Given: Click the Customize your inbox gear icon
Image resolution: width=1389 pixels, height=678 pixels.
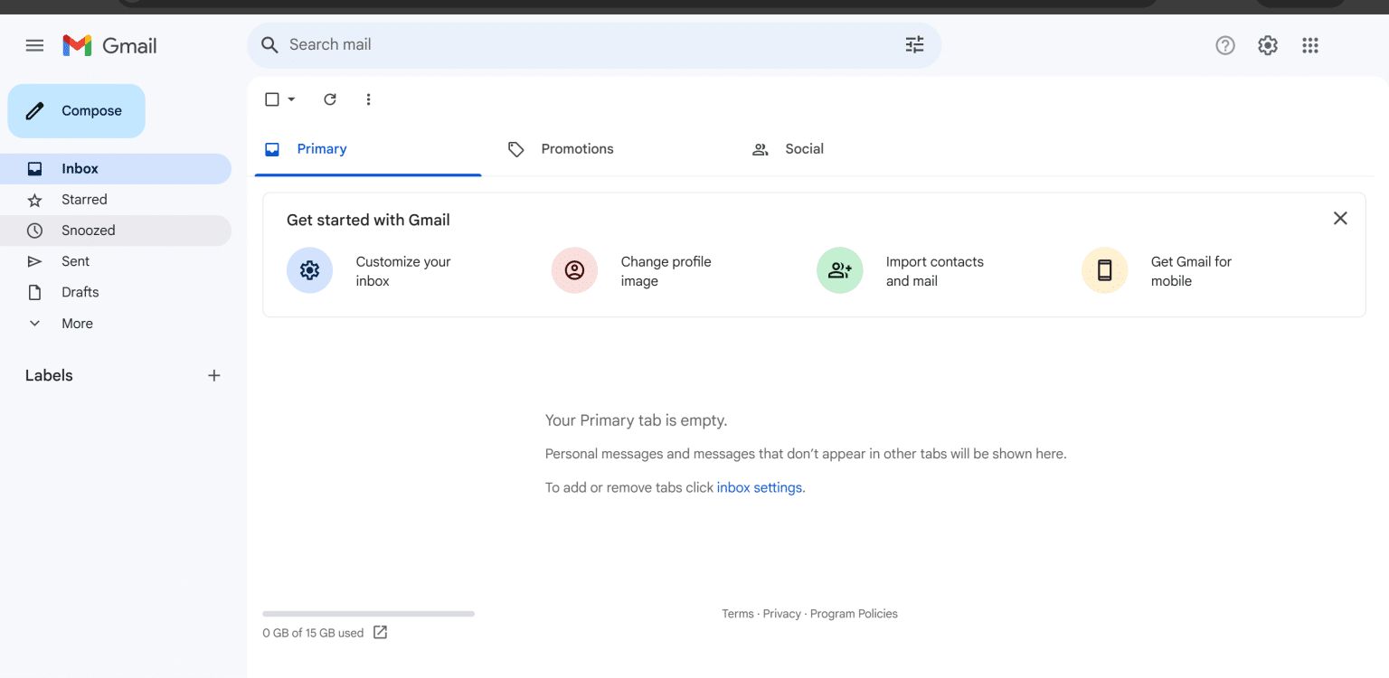Looking at the screenshot, I should 309,270.
